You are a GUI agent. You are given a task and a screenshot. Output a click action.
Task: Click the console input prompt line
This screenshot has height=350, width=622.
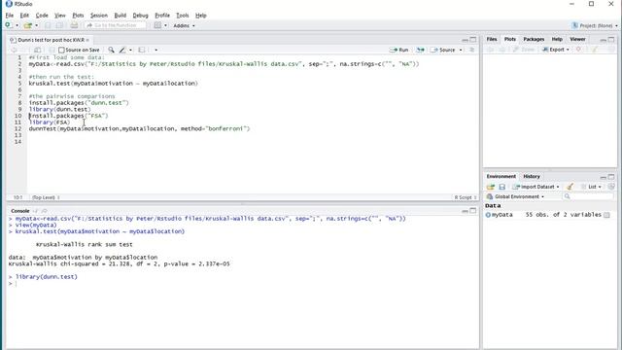(242, 283)
